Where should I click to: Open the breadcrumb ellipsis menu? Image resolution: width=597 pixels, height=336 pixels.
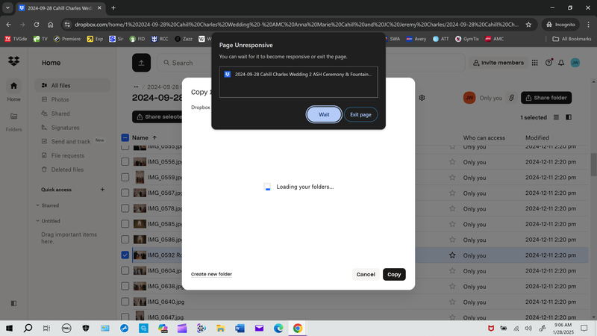pyautogui.click(x=136, y=87)
